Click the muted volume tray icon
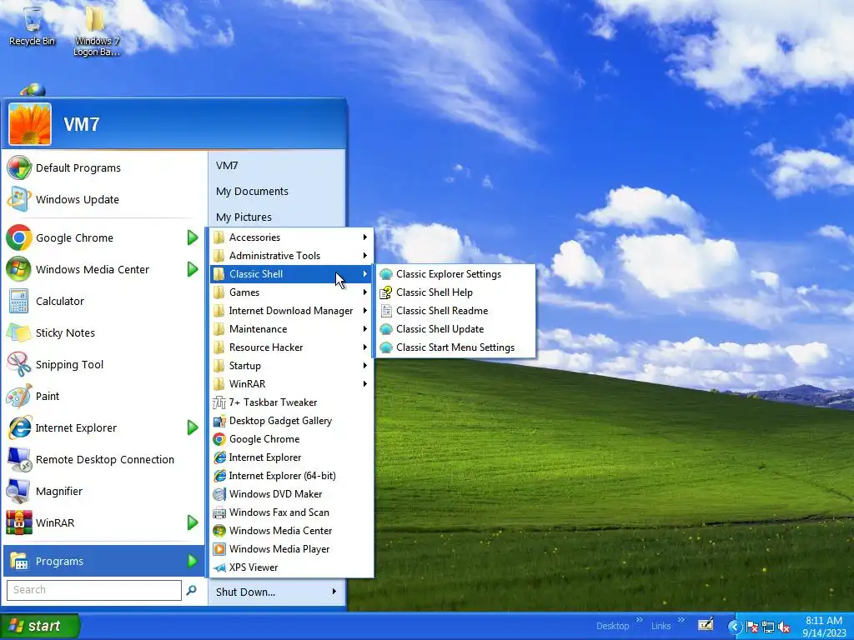Screen dimensions: 854x640 point(784,627)
